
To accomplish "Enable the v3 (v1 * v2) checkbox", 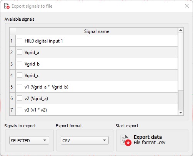I will [20, 110].
